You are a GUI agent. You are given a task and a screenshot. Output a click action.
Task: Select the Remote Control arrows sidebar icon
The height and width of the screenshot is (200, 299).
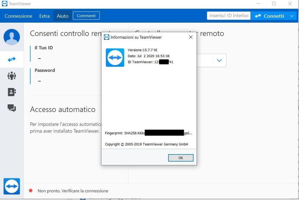[x=12, y=59]
